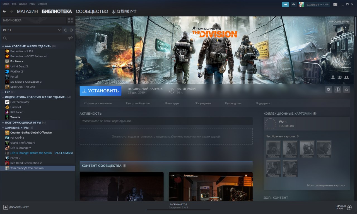This screenshot has width=357, height=214.
Task: Select Life is Strange: Before the Storm
Action: (x=37, y=153)
